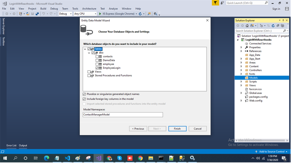The image size is (291, 163).
Task: Open the Project menu
Action: pyautogui.click(x=32, y=9)
